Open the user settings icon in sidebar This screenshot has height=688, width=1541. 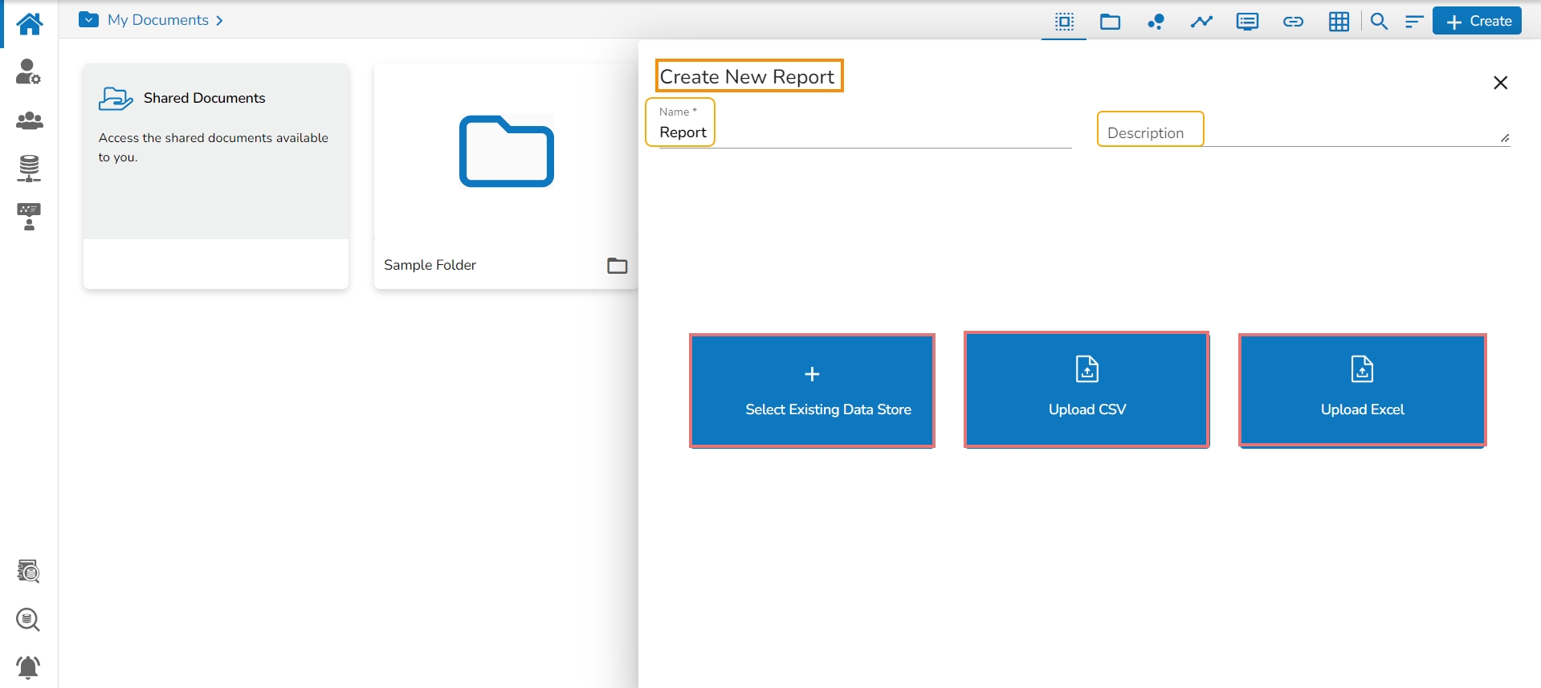tap(29, 72)
